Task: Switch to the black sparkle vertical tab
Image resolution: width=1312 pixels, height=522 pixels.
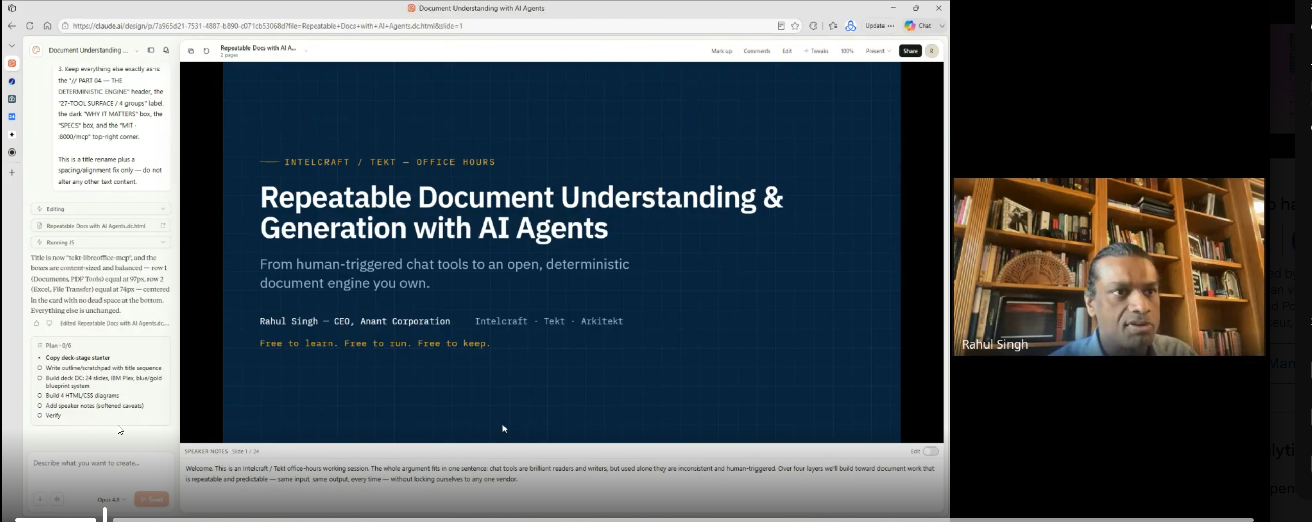Action: 12,135
